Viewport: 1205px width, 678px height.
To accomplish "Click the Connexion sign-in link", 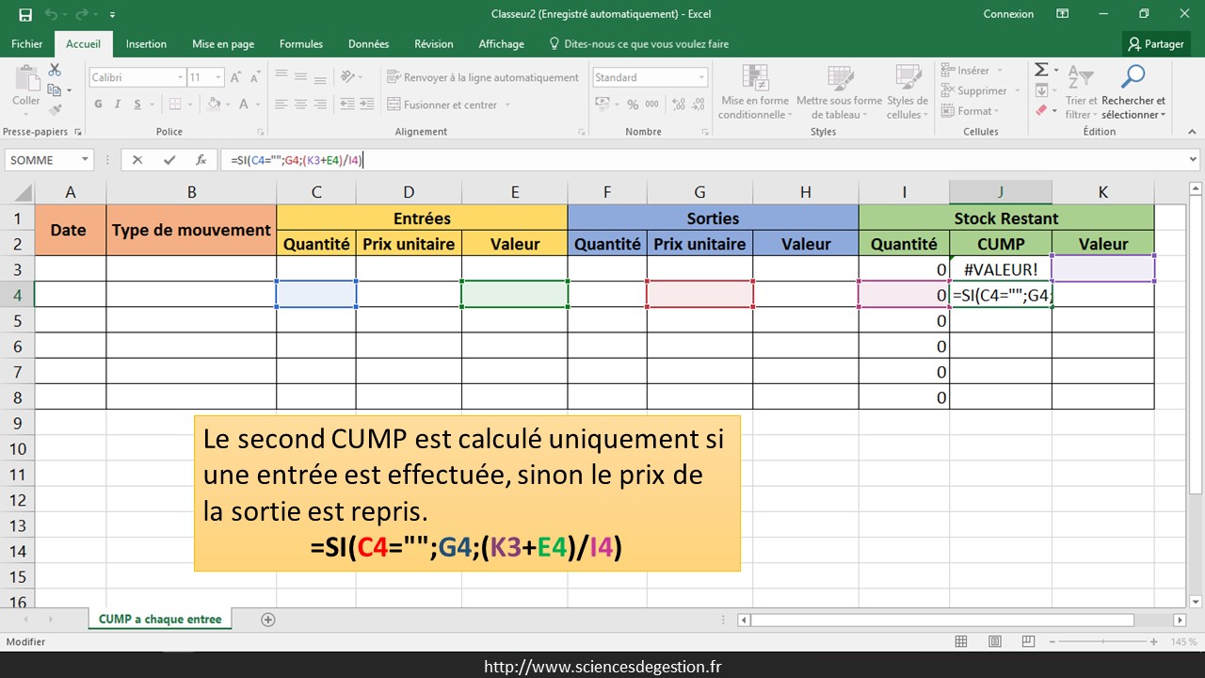I will tap(1008, 14).
